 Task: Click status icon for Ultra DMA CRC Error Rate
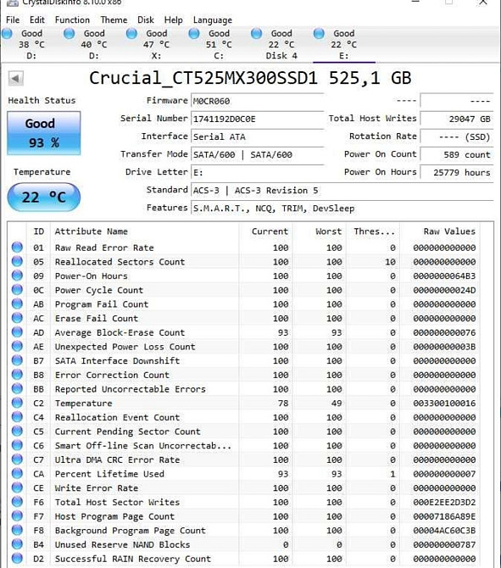(17, 459)
